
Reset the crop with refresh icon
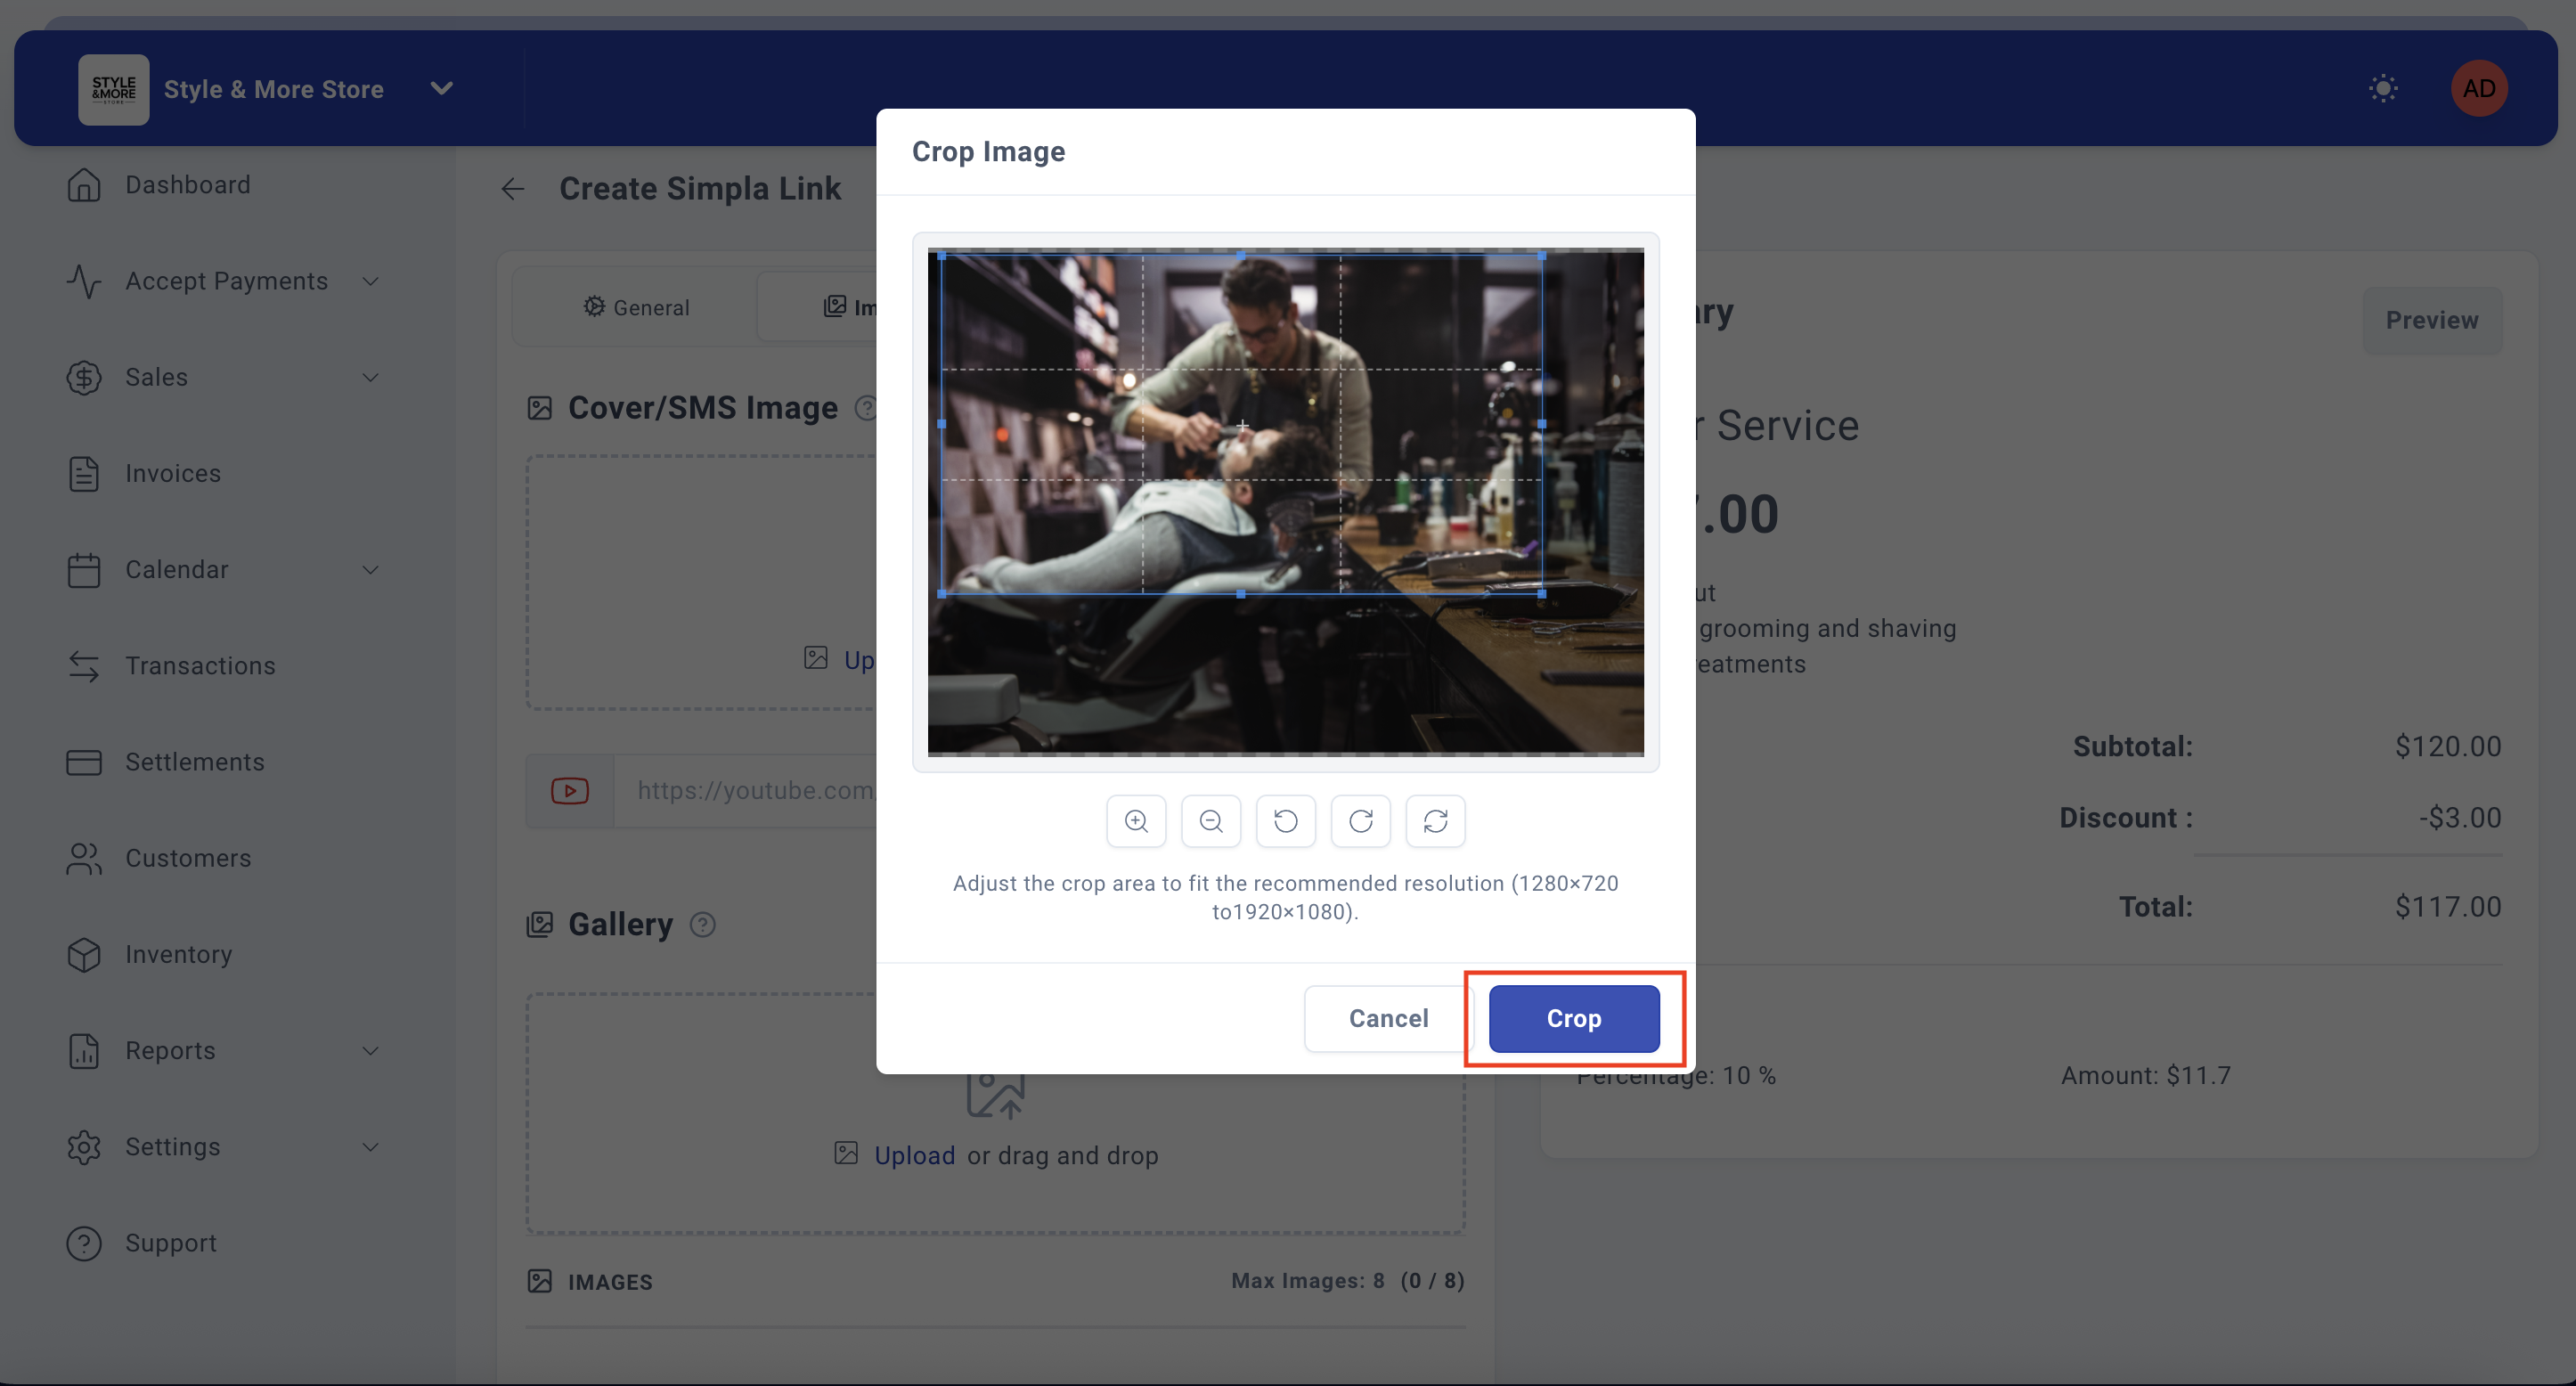click(1435, 821)
